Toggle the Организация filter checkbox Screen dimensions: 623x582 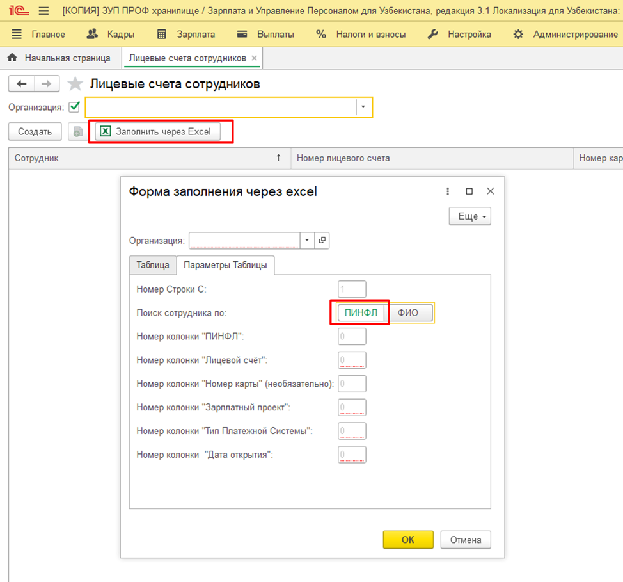pyautogui.click(x=75, y=107)
